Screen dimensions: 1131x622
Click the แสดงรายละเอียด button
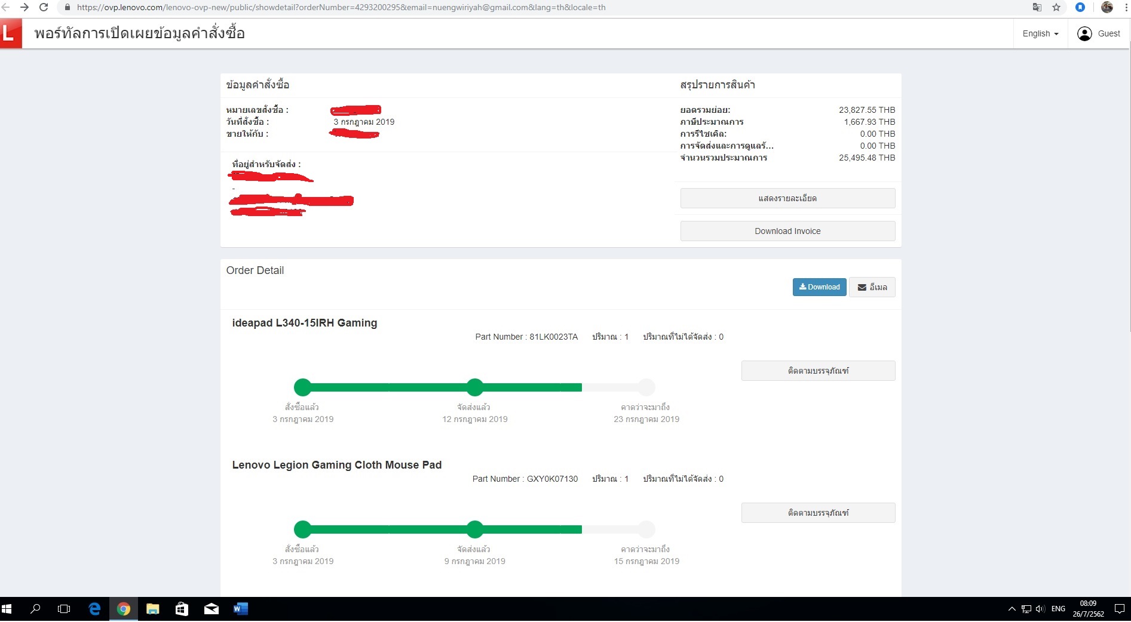point(787,198)
